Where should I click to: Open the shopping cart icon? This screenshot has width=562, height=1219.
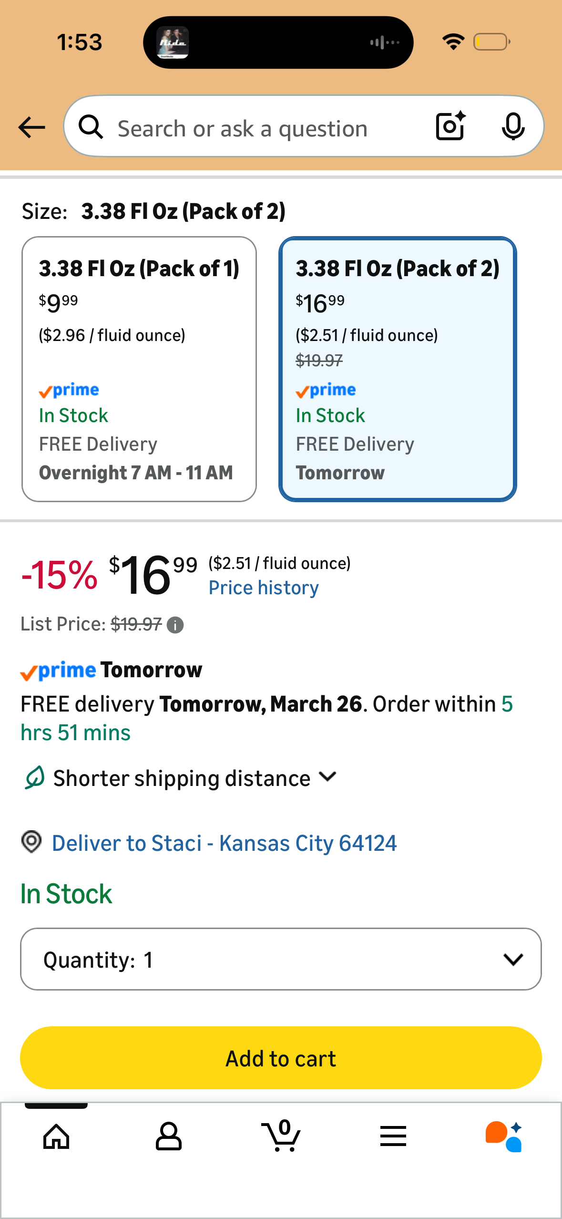click(x=281, y=1136)
